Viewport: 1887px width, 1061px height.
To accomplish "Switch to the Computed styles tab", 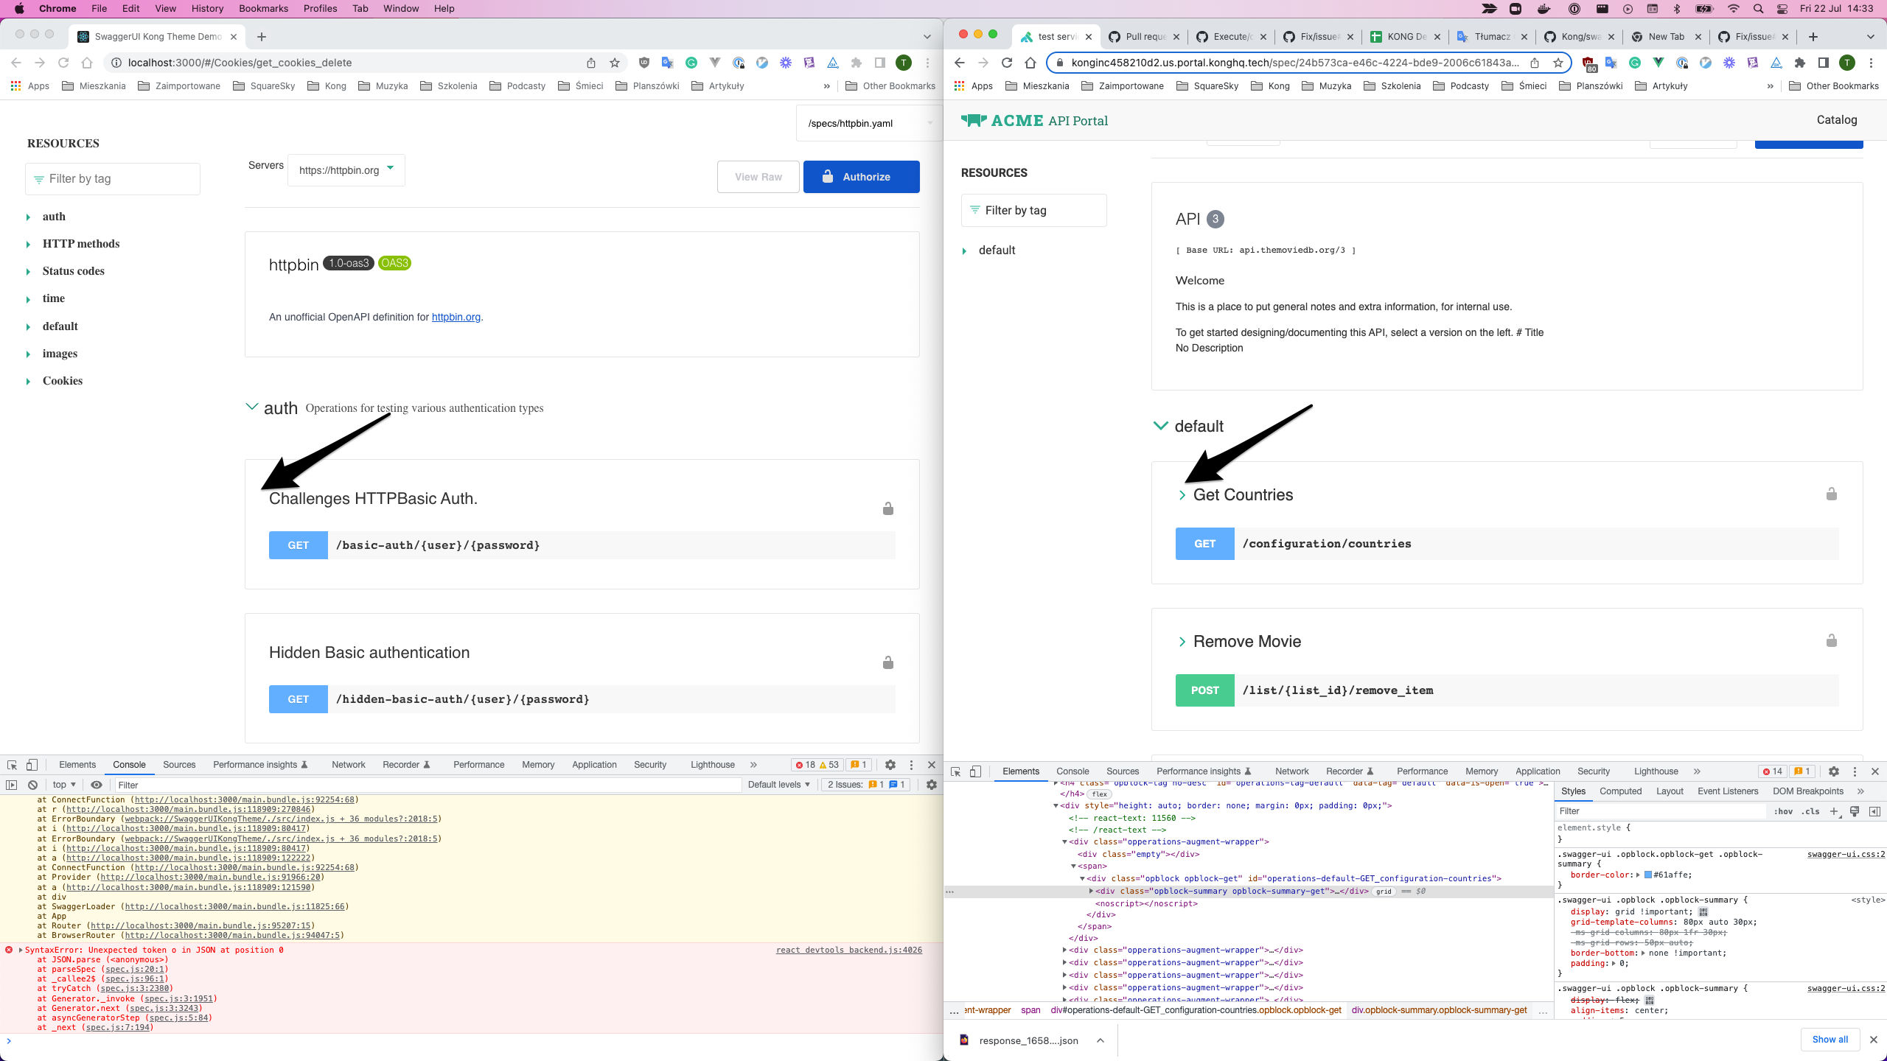I will click(x=1620, y=791).
